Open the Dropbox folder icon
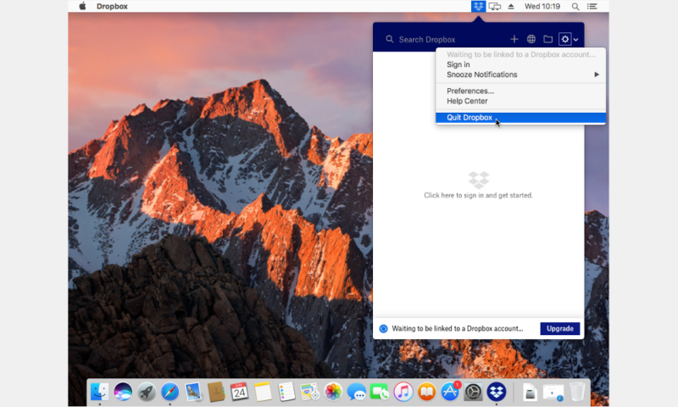Image resolution: width=678 pixels, height=407 pixels. click(x=547, y=39)
